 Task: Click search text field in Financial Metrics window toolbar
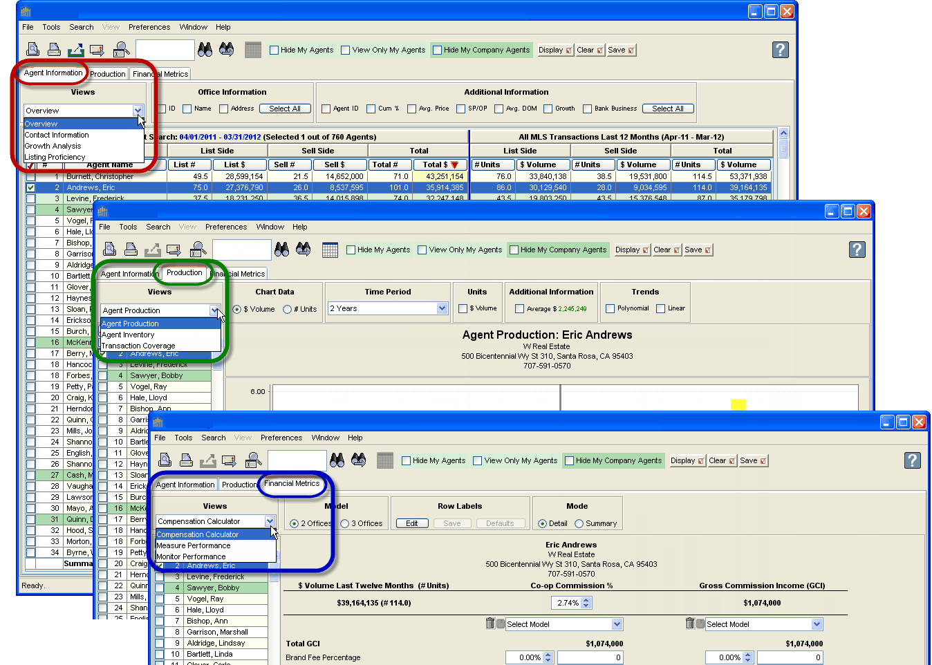[297, 460]
